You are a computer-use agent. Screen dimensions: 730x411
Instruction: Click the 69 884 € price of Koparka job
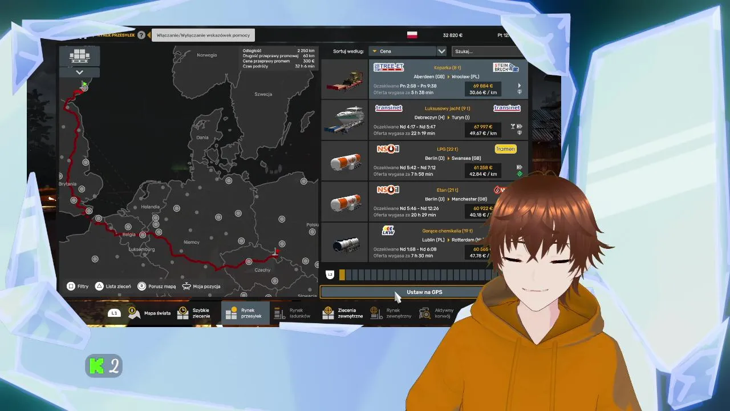click(x=483, y=86)
